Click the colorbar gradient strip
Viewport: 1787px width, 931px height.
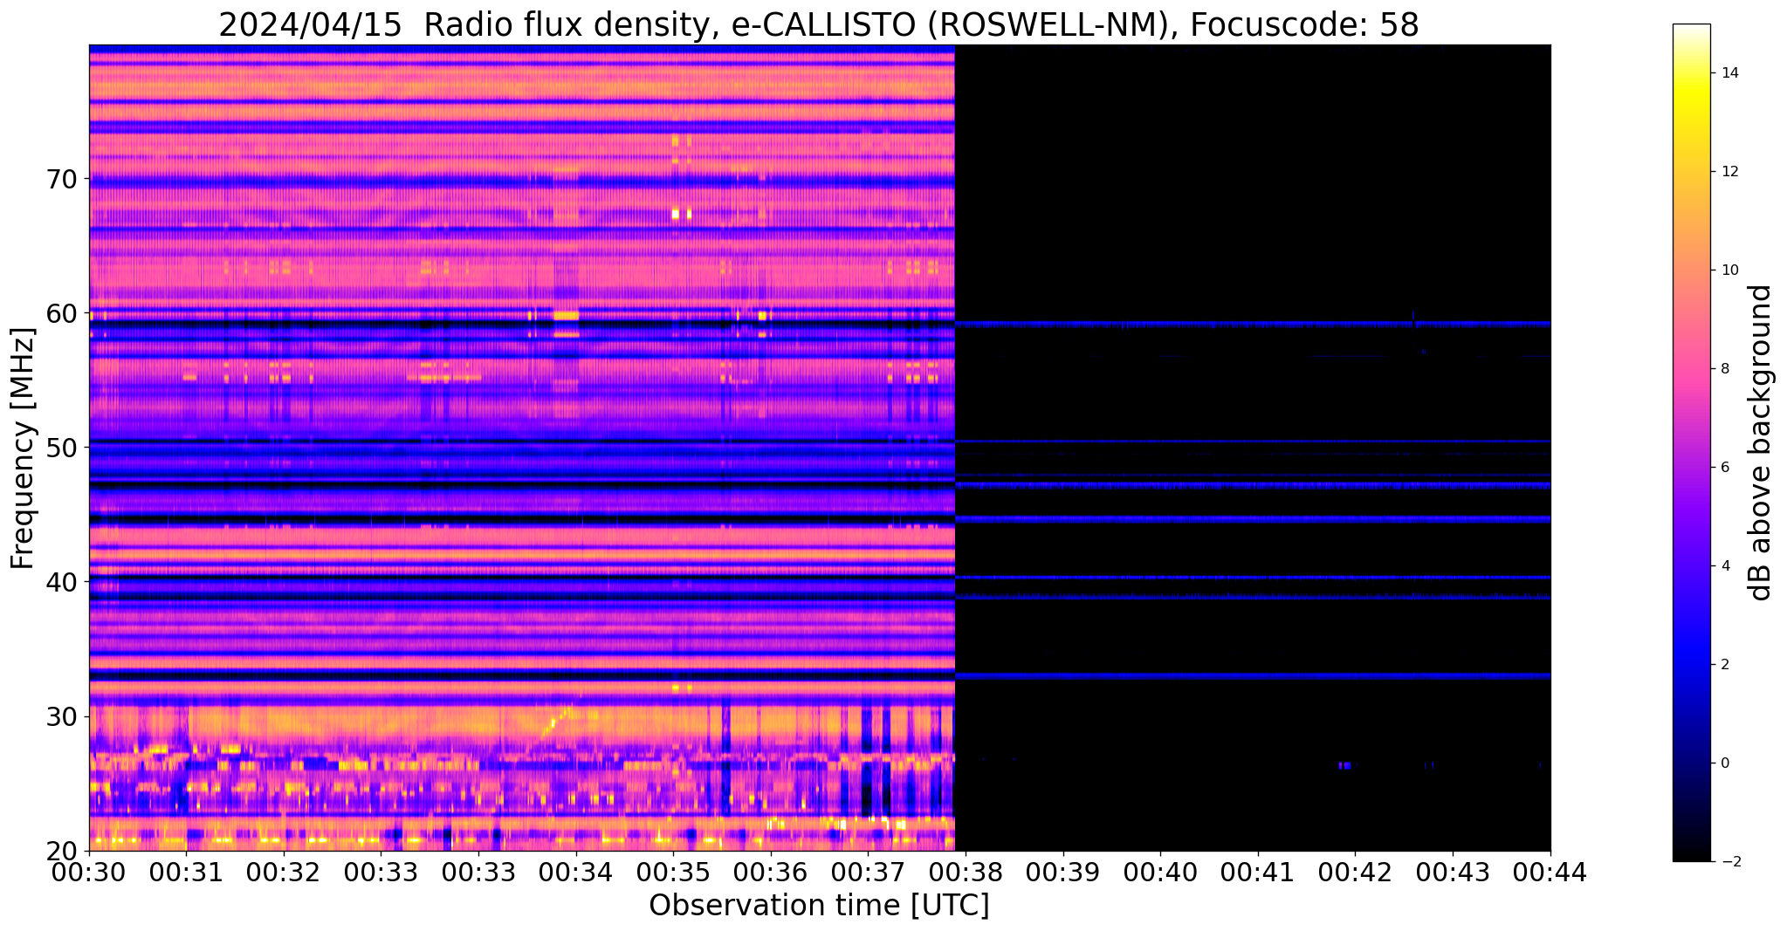(x=1691, y=442)
